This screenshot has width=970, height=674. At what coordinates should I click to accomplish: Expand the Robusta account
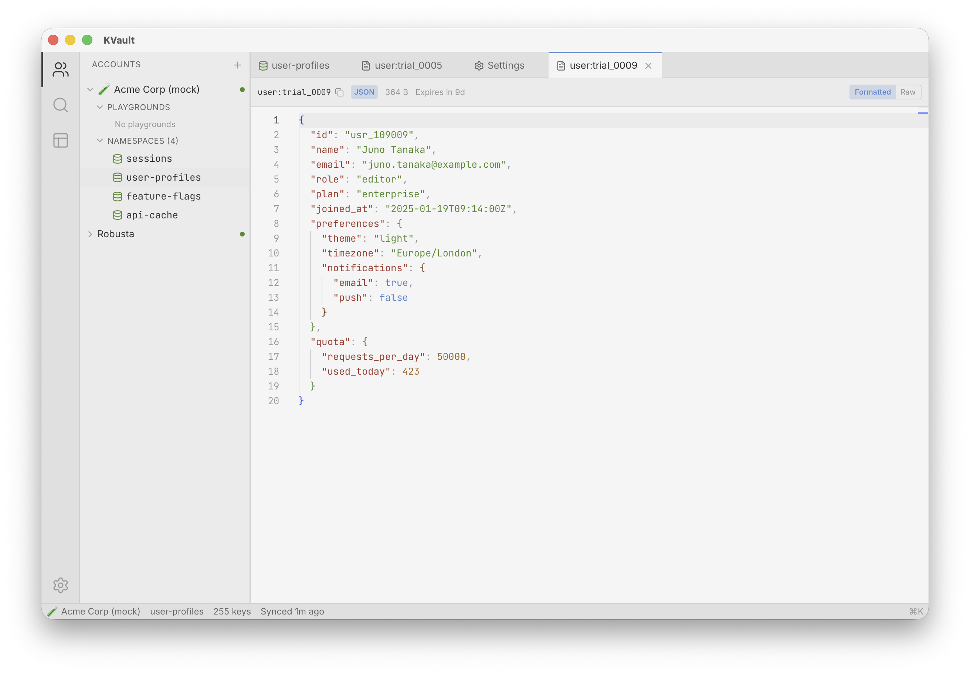(90, 234)
